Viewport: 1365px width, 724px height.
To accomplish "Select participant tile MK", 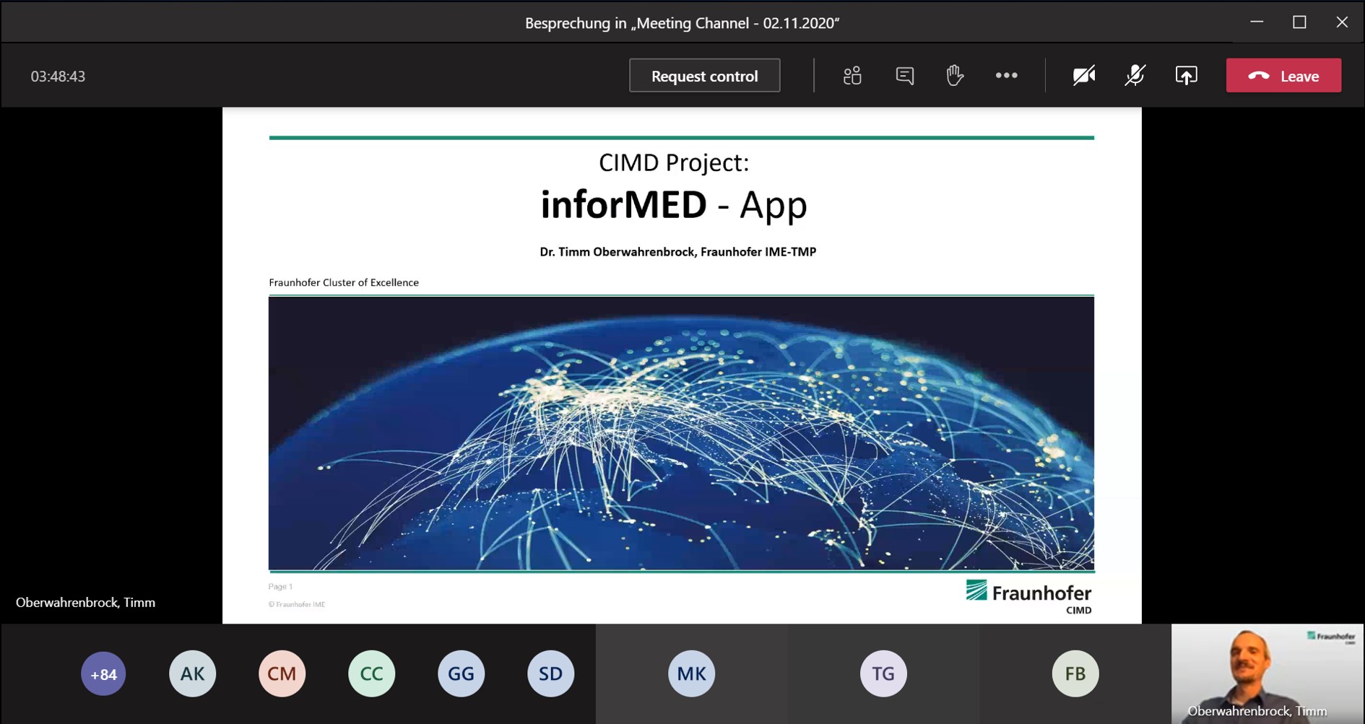I will click(x=691, y=674).
